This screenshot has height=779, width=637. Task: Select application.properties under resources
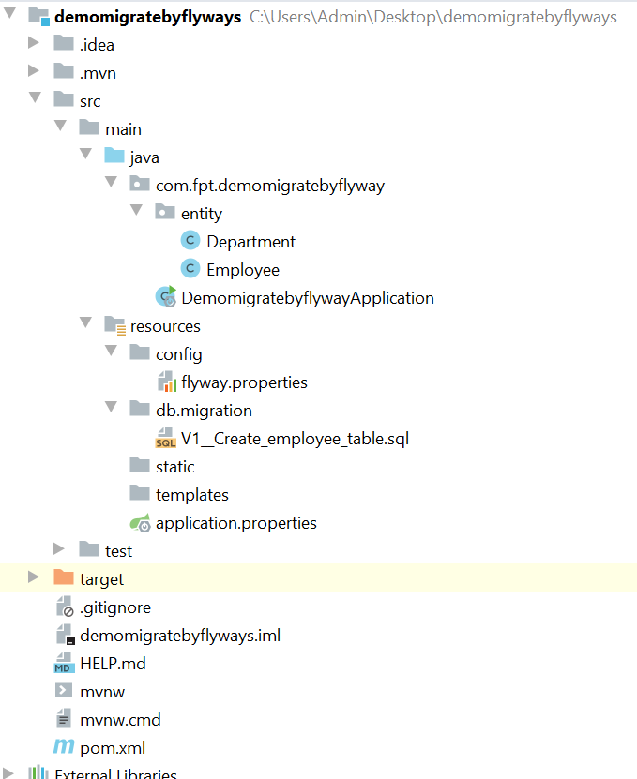tap(236, 523)
